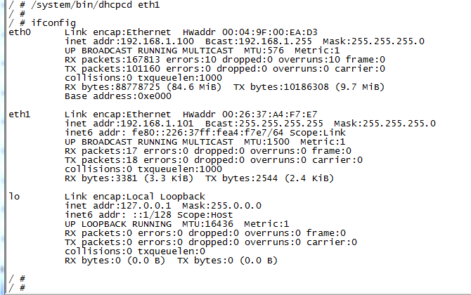The width and height of the screenshot is (471, 295).
Task: Click the Link encap:Local Loopback text
Action: [x=125, y=195]
